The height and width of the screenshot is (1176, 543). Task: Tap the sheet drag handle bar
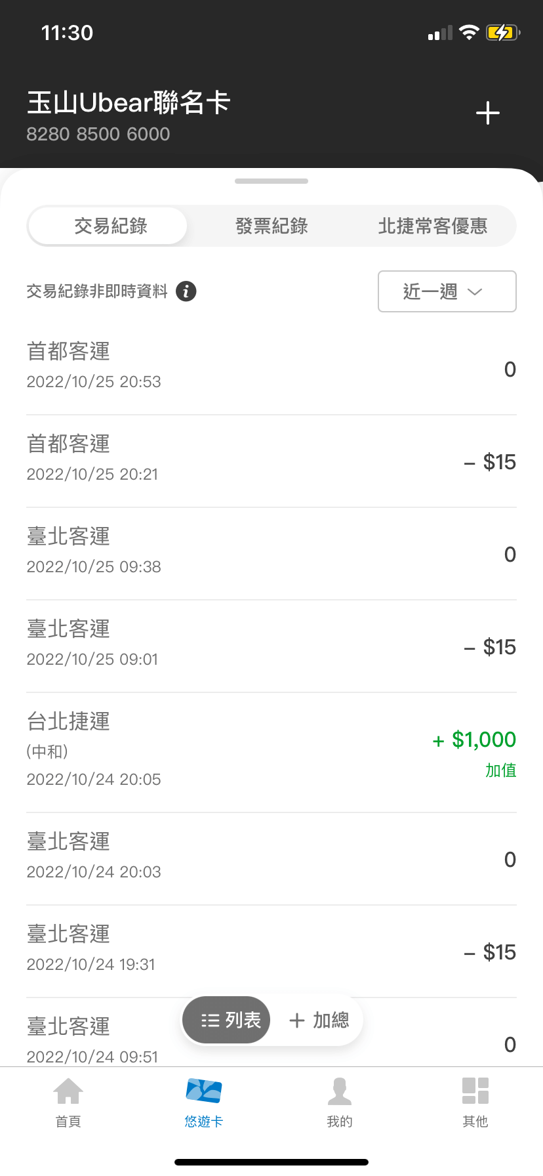tap(271, 181)
